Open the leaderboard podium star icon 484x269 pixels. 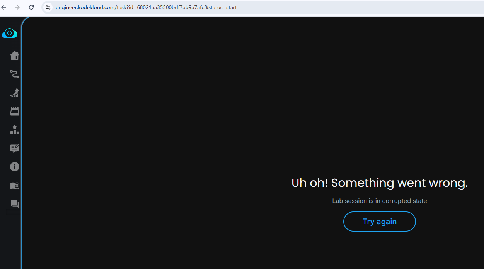click(x=15, y=130)
